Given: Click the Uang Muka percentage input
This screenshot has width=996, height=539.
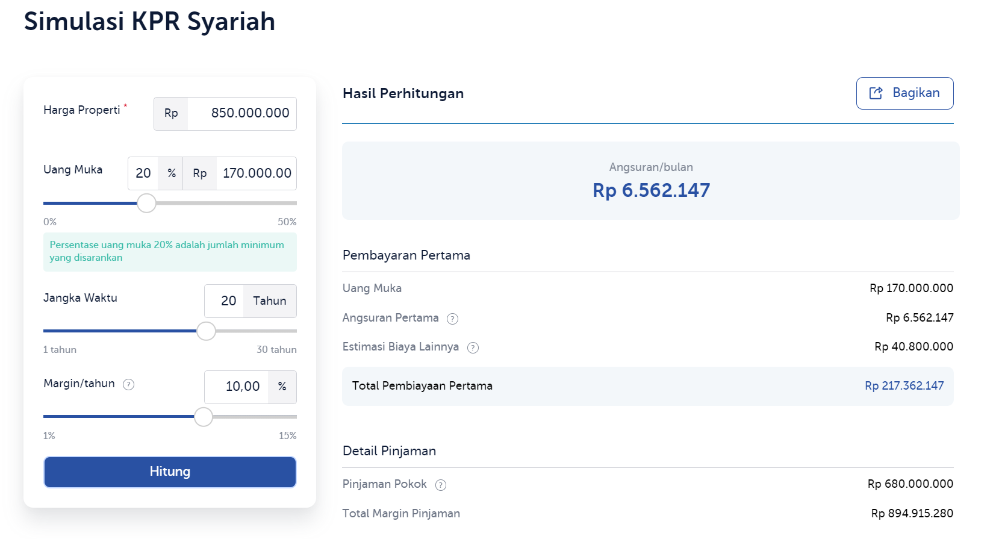Looking at the screenshot, I should tap(143, 173).
